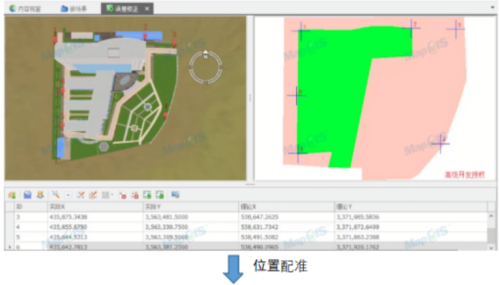Image resolution: width=499 pixels, height=285 pixels.
Task: Open the gray grid dropdown in toolbar
Action: coord(107,195)
